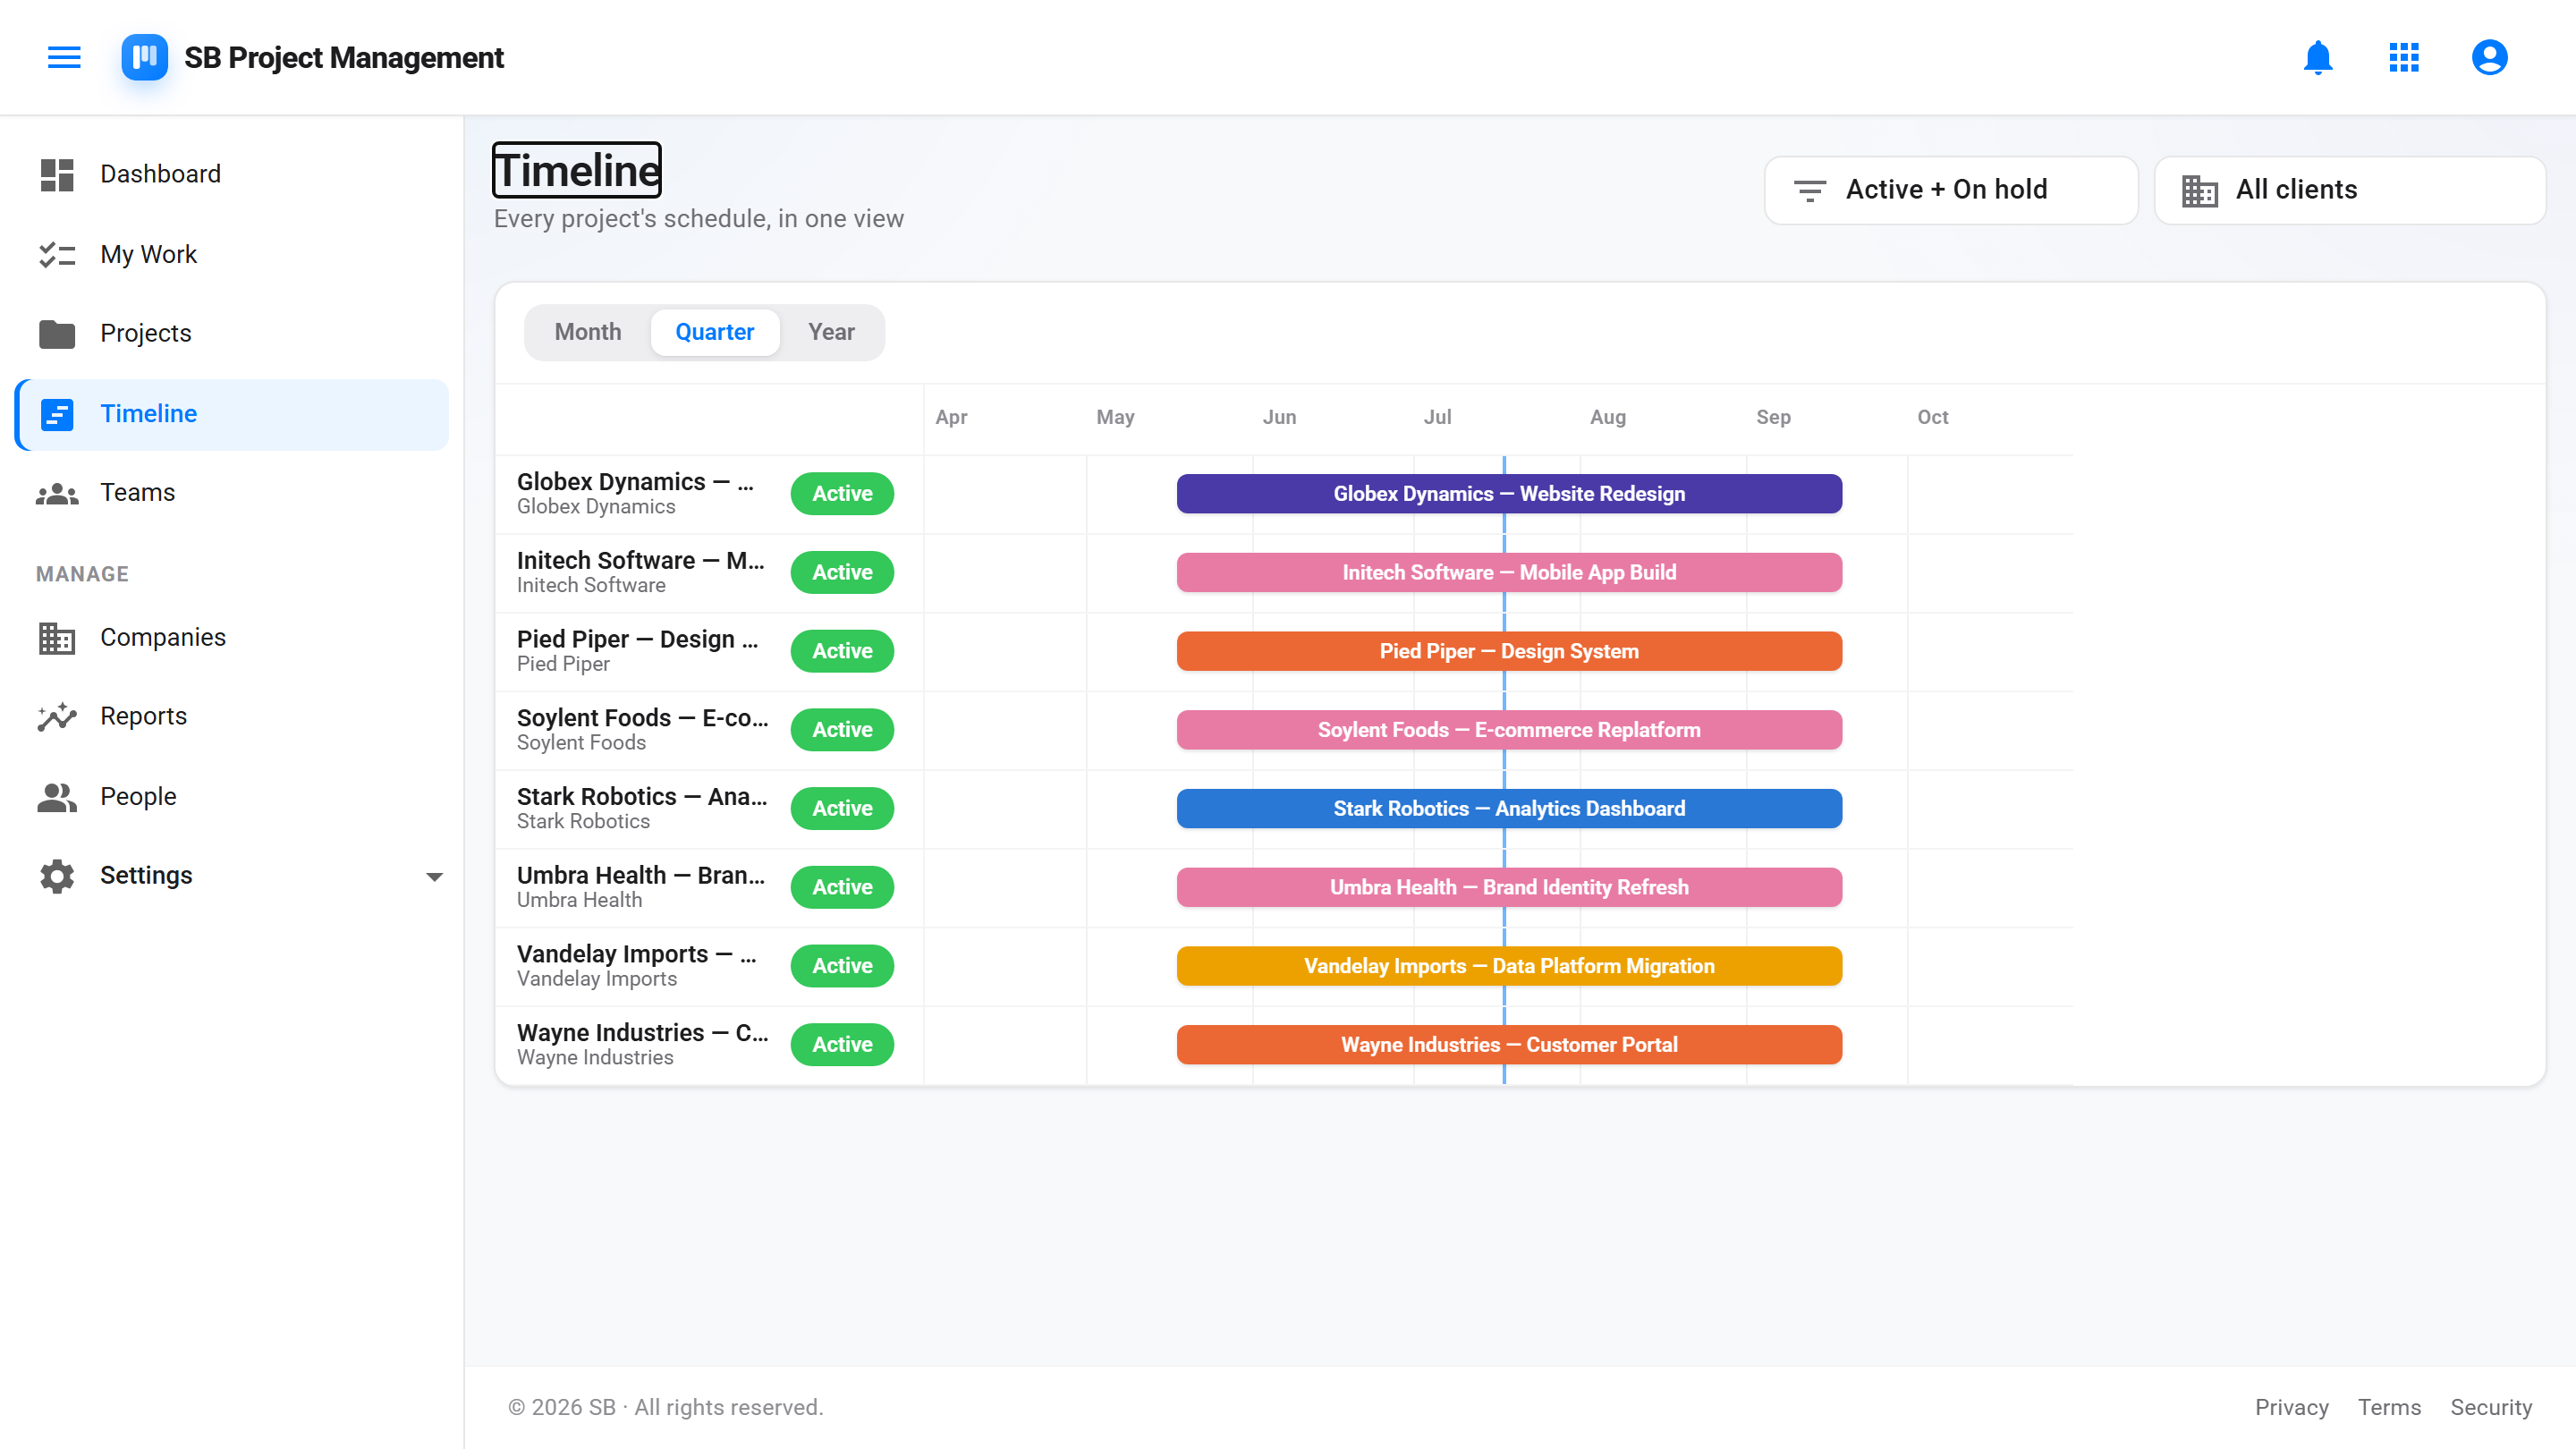Select the Globex Dynamics project row name
The width and height of the screenshot is (2576, 1449).
(635, 482)
